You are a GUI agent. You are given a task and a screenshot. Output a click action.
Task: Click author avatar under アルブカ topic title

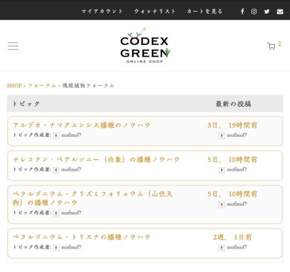tap(56, 135)
